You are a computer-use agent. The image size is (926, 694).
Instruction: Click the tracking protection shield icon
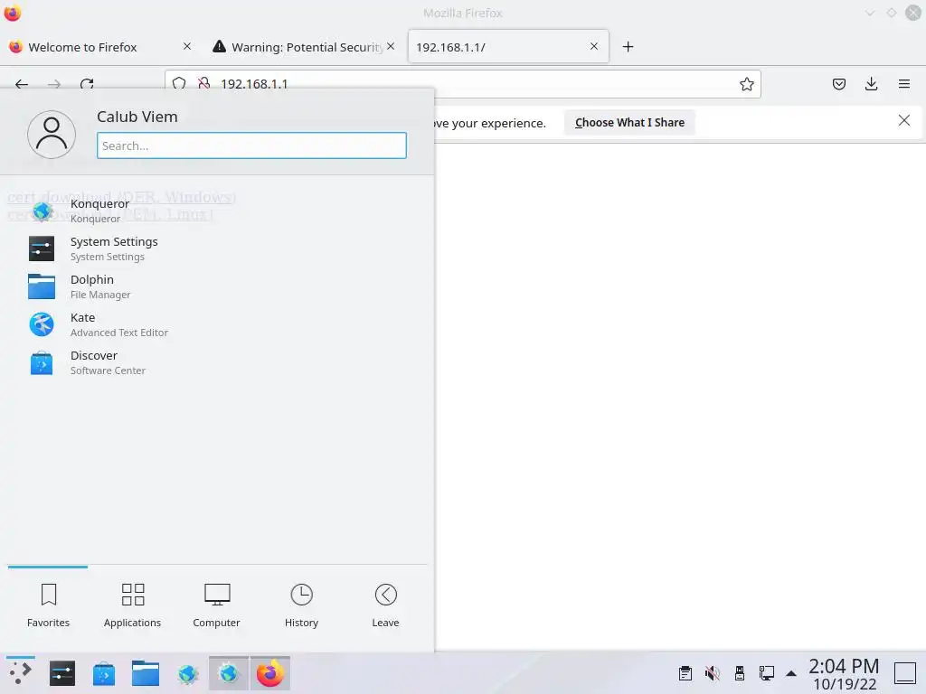click(179, 84)
